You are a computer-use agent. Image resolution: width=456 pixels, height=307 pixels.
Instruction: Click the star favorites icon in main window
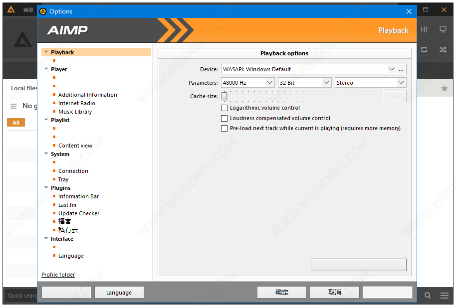point(444,88)
